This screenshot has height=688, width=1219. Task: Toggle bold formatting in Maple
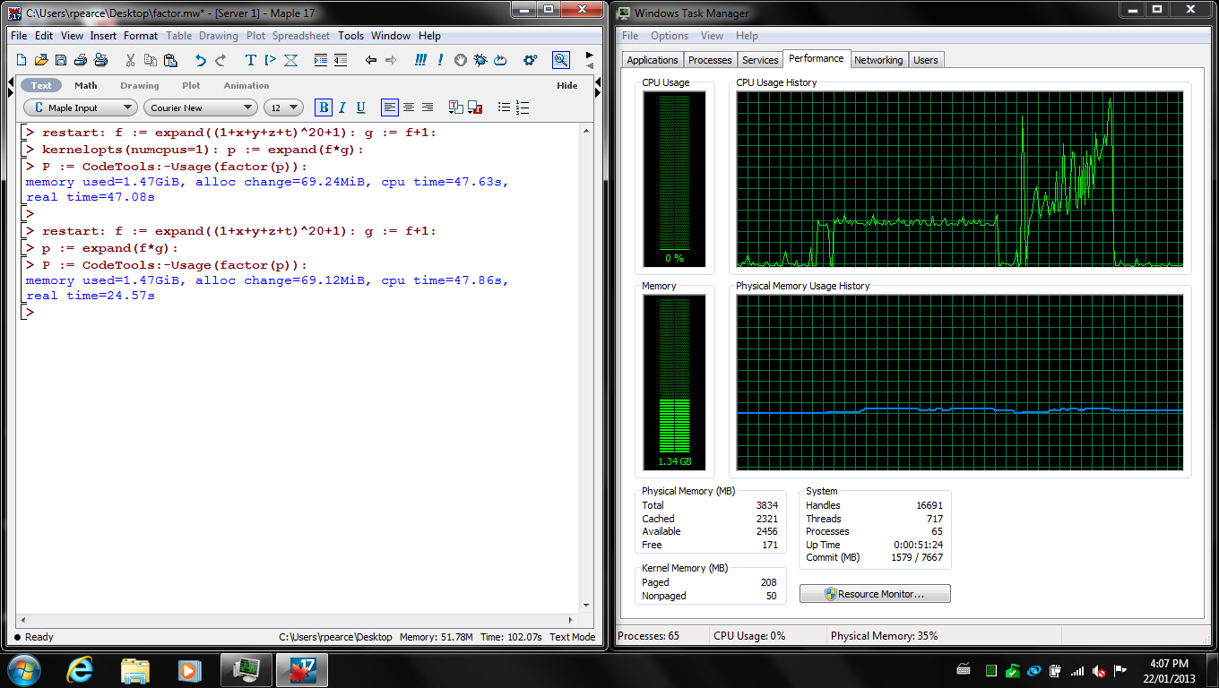tap(324, 107)
